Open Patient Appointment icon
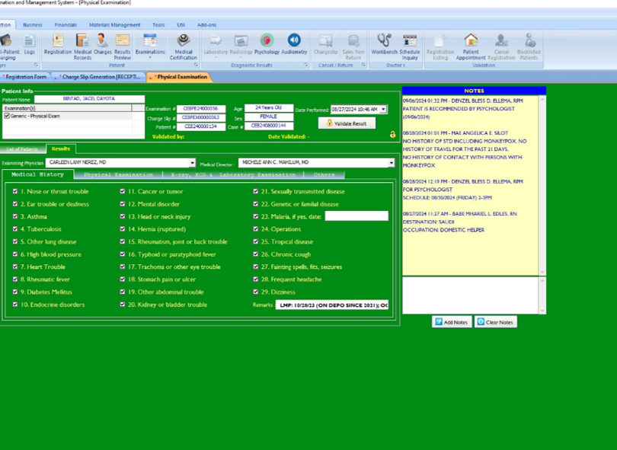617x450 pixels. [x=471, y=46]
